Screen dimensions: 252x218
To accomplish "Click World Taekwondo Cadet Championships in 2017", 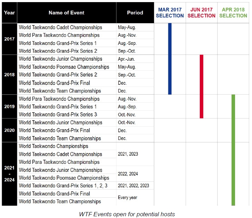I will click(60, 27).
